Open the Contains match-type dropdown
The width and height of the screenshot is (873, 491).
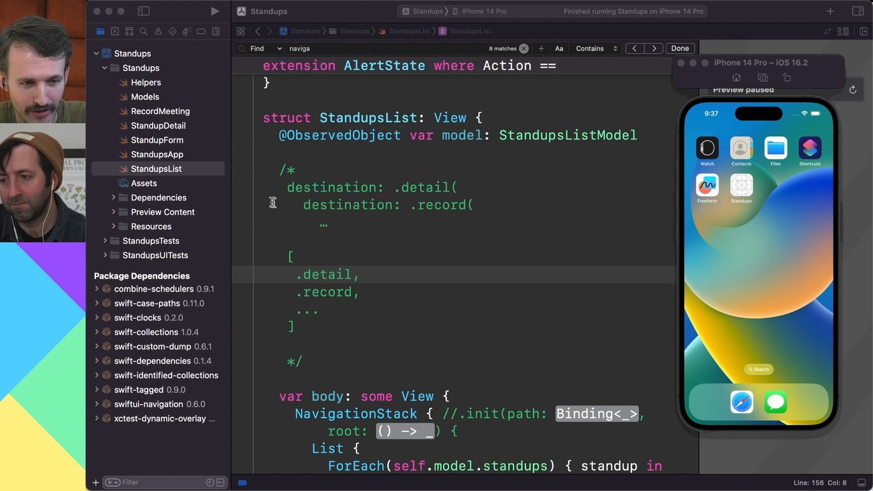pos(597,49)
